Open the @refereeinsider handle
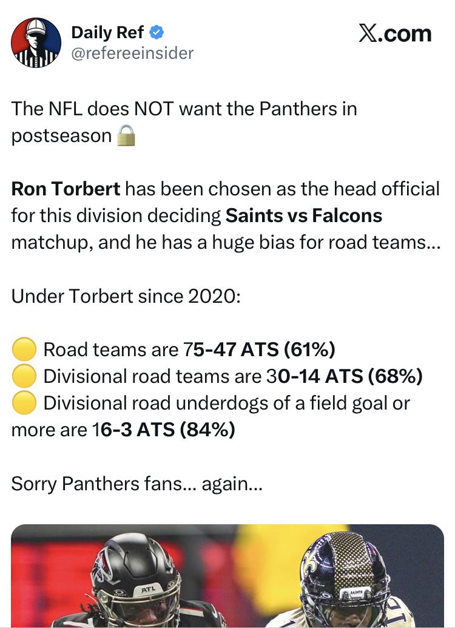455x628 pixels. [132, 53]
